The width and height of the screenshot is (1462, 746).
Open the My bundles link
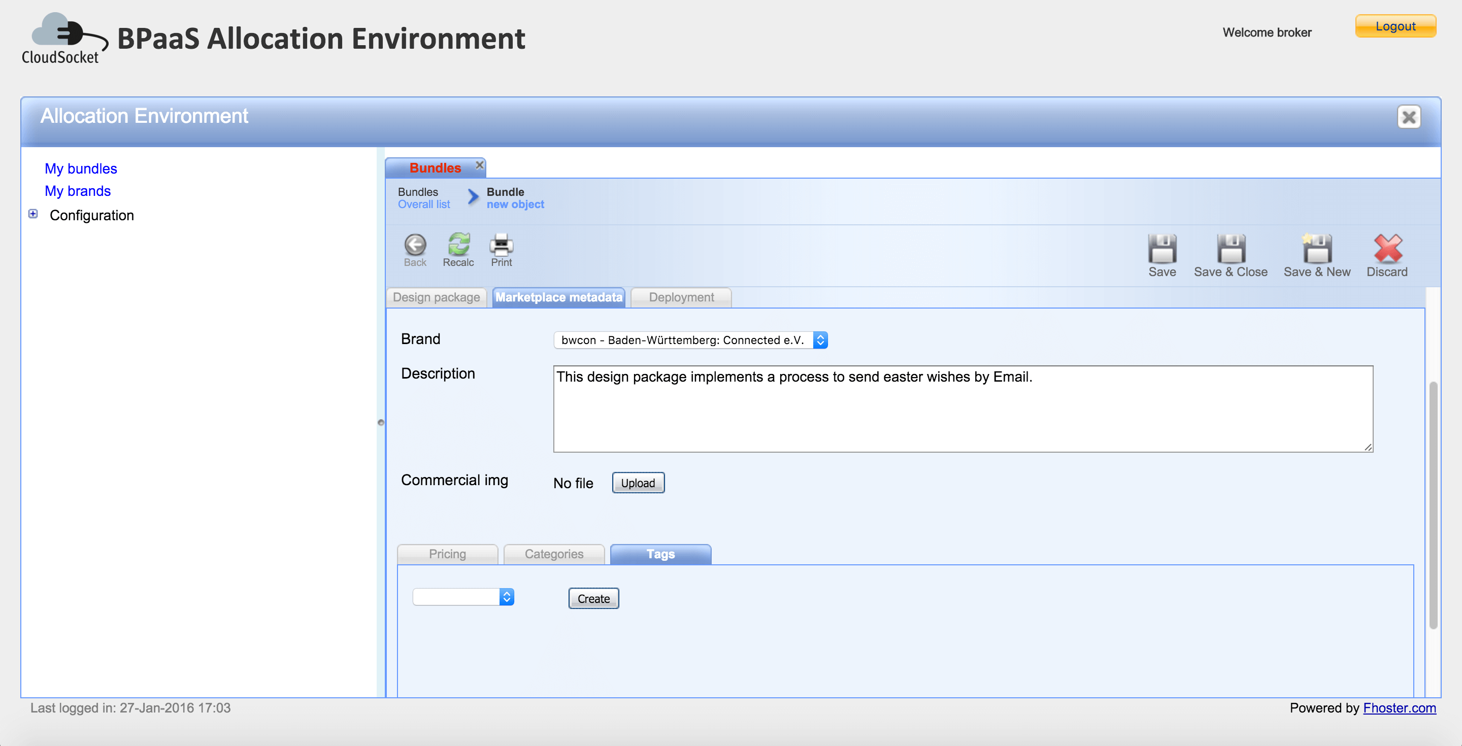pyautogui.click(x=81, y=168)
